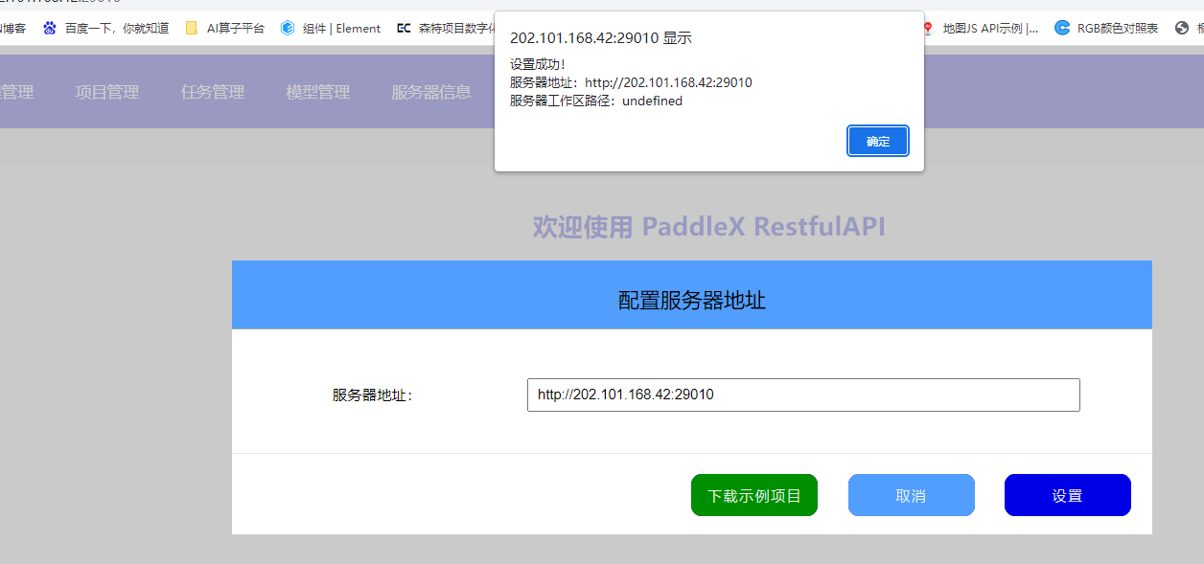Open the AI算子平台 bookmark folder
Image resolution: width=1204 pixels, height=564 pixels.
tap(224, 28)
